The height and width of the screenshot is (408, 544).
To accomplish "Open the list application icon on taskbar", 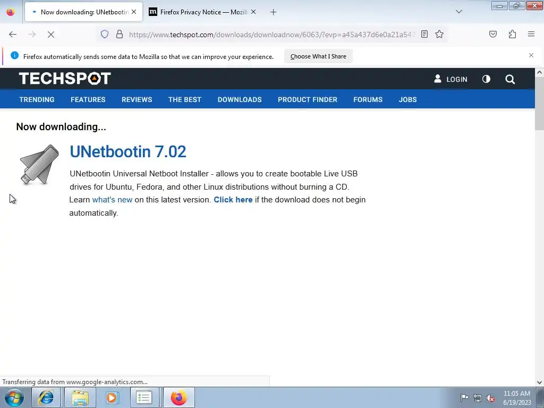I will [144, 397].
